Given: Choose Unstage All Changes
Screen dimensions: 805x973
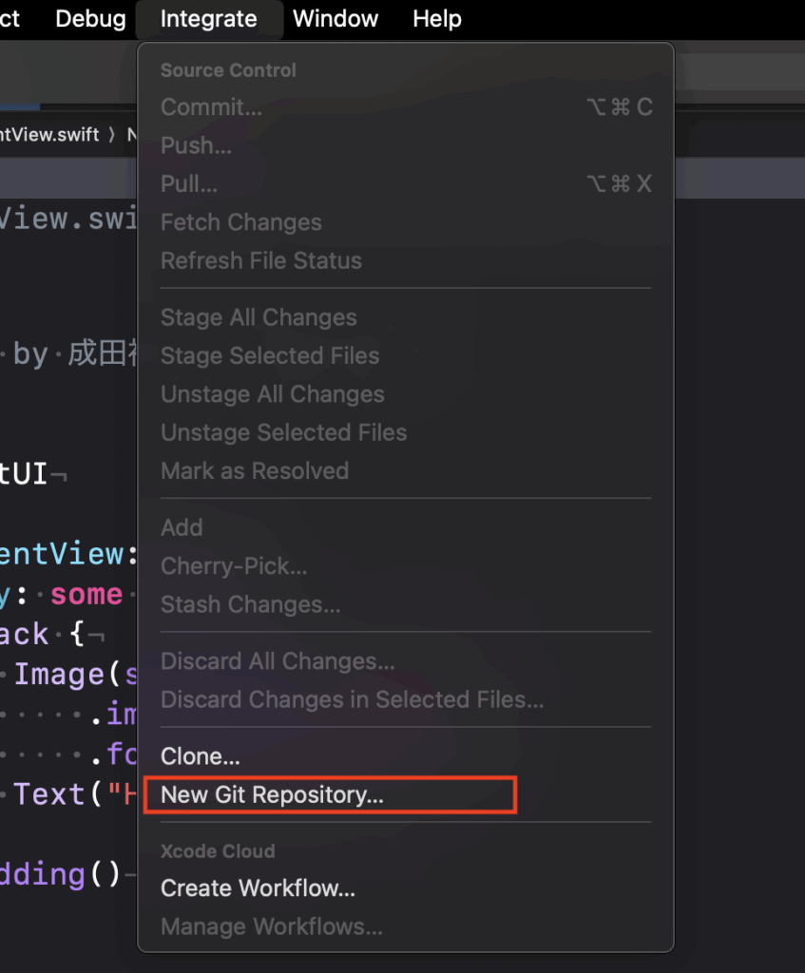Looking at the screenshot, I should tap(406, 394).
